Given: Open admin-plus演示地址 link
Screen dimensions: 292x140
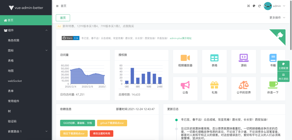Looking at the screenshot, I should (181, 38).
